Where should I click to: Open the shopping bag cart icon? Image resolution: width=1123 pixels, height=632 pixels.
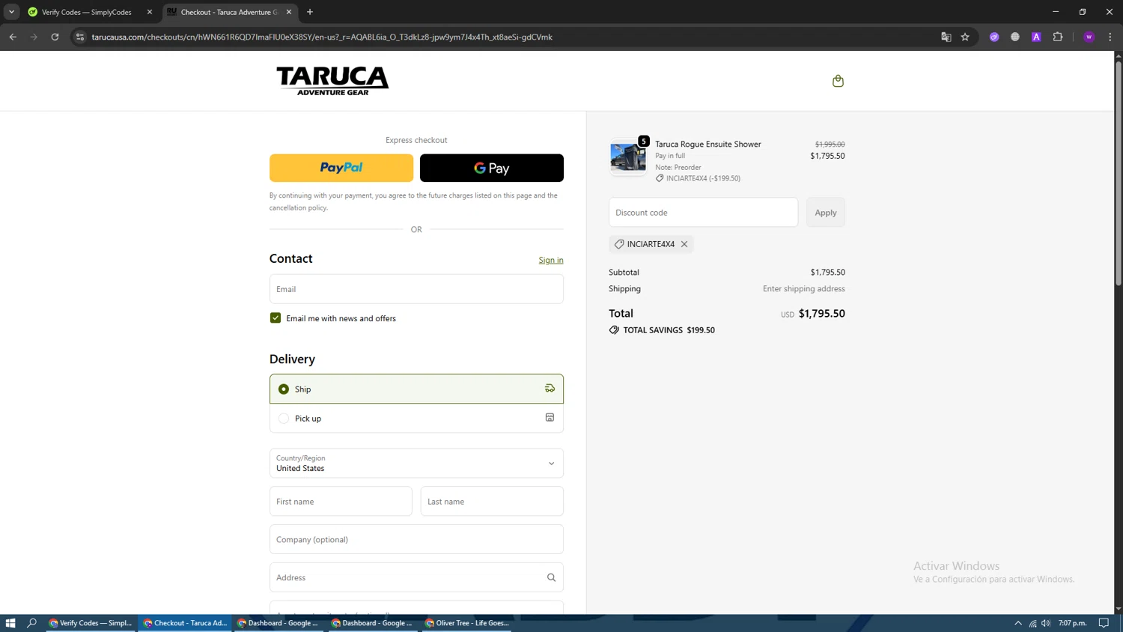click(838, 81)
